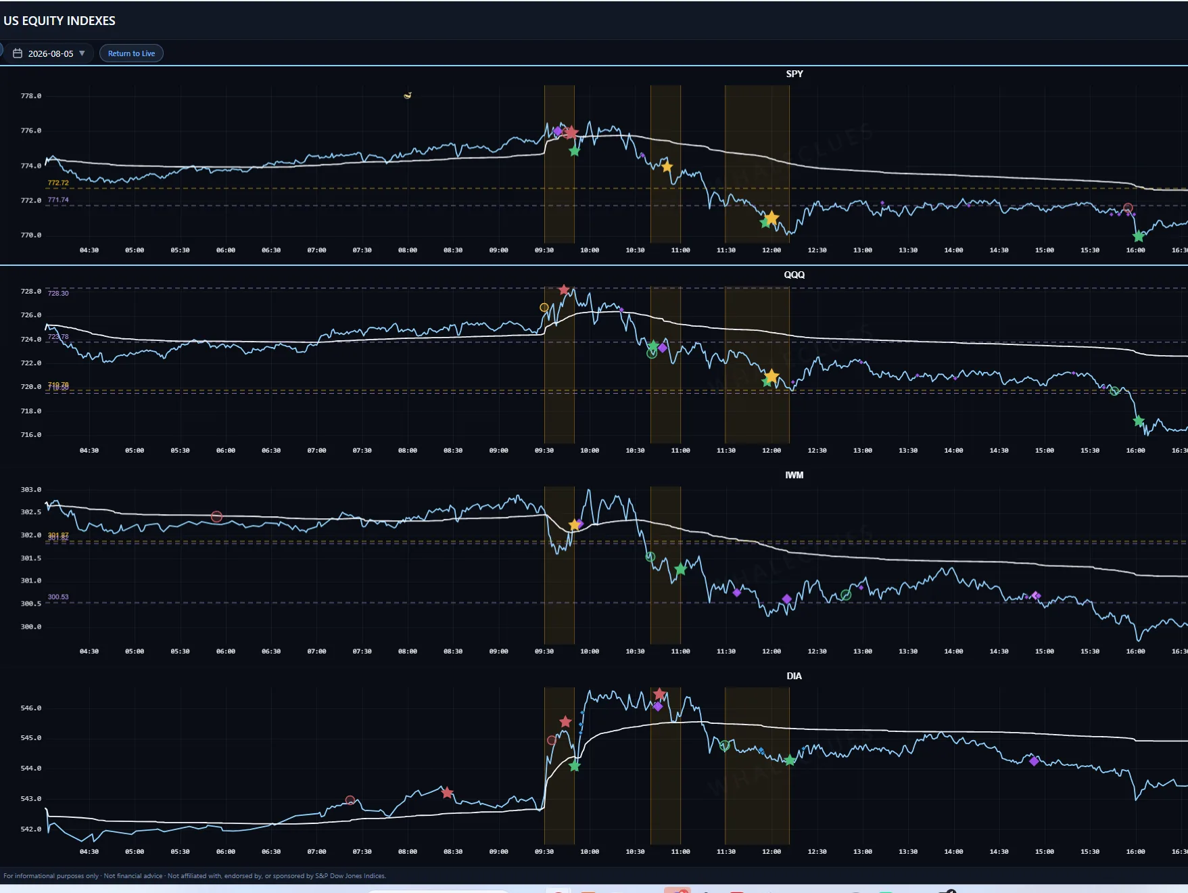Click the green star near 09:50 on DIA
This screenshot has height=893, width=1188.
tap(575, 766)
